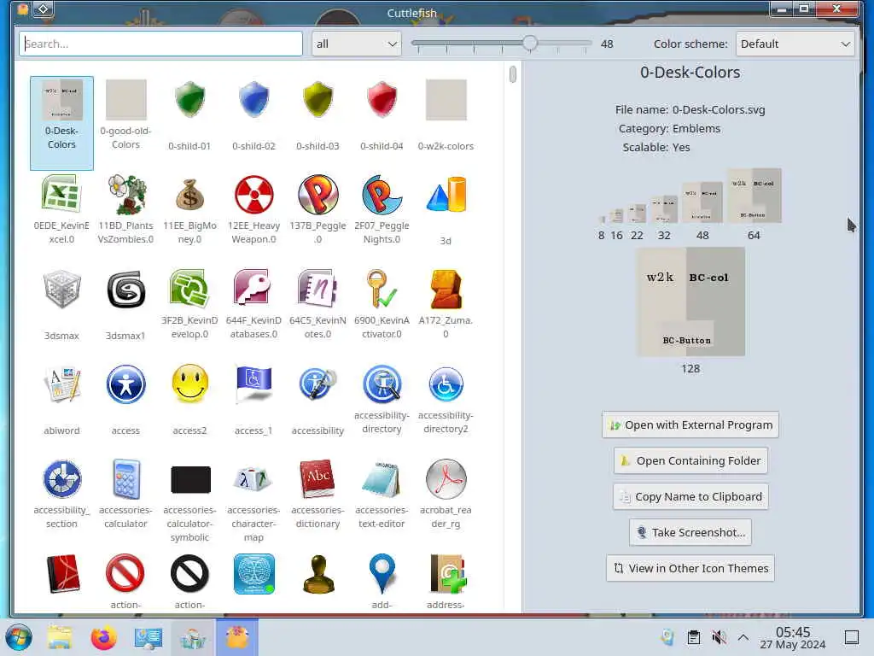The image size is (874, 656).
Task: Open the file manager folder on taskbar
Action: pos(60,637)
